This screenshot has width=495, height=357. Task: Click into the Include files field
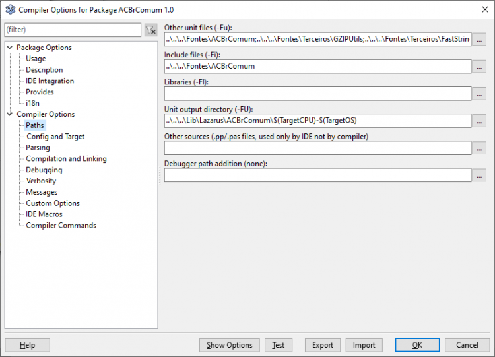[317, 66]
